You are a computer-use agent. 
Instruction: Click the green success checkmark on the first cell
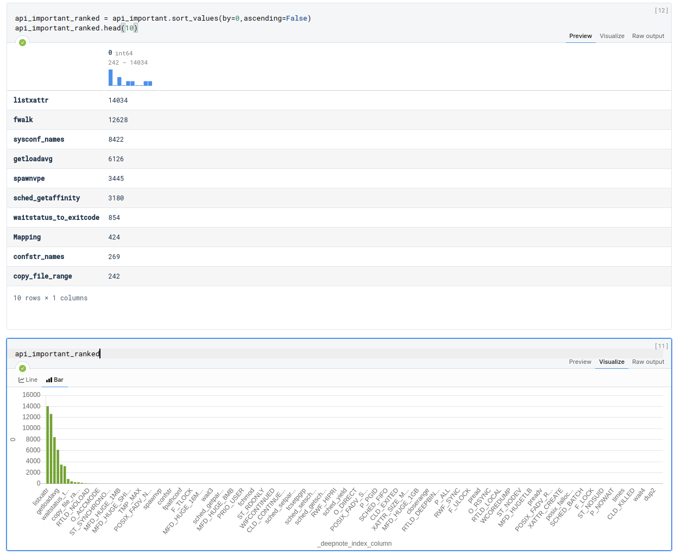(x=22, y=42)
